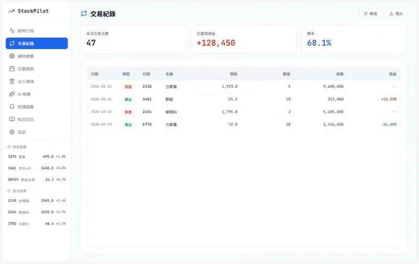Sort by the 名稱 column header

(x=169, y=74)
